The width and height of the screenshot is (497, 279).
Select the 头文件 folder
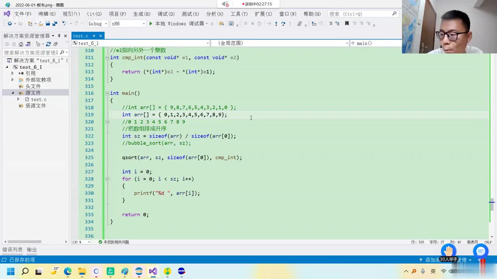(33, 86)
